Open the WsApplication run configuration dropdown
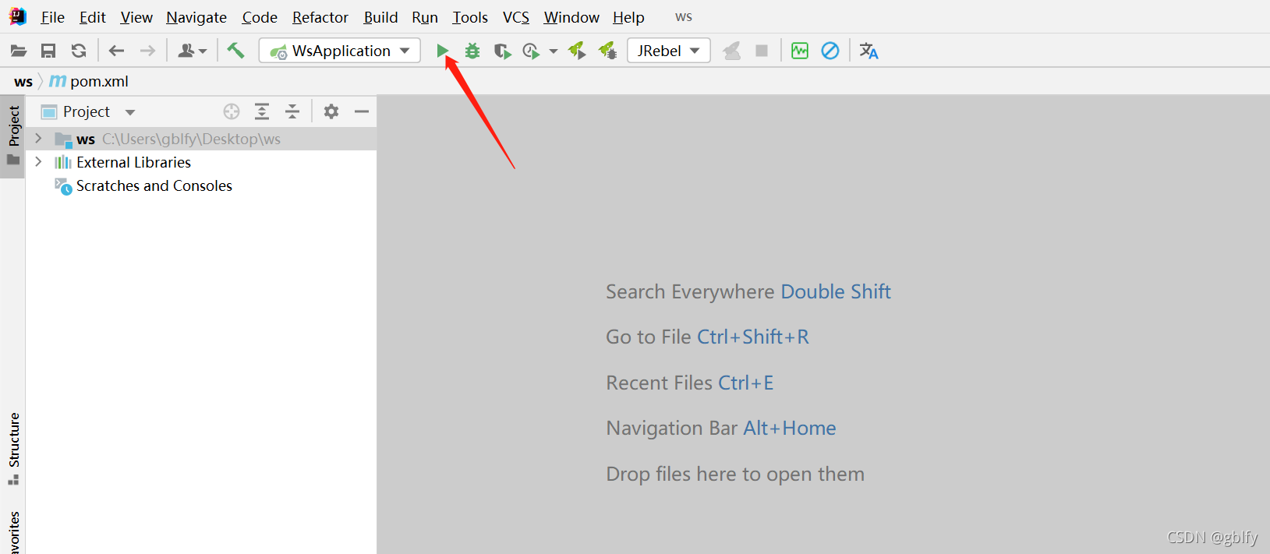This screenshot has width=1270, height=554. click(340, 51)
